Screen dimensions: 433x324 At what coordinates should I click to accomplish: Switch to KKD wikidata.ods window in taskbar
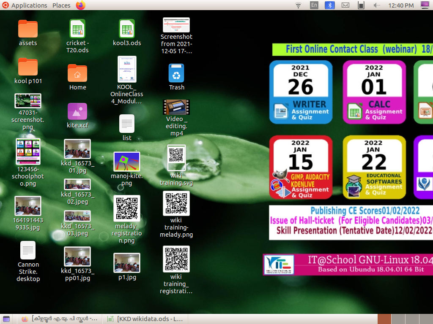coord(146,319)
